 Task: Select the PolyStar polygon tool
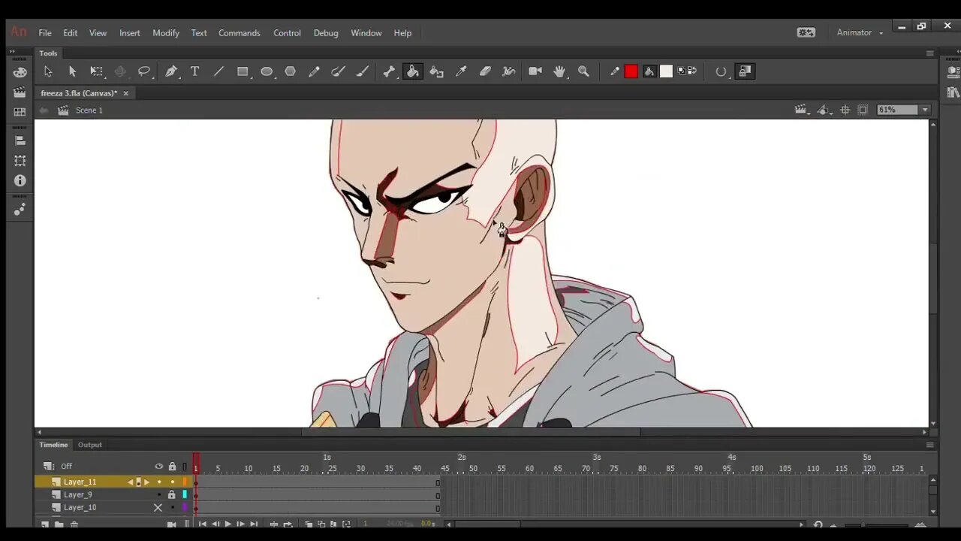(x=291, y=71)
